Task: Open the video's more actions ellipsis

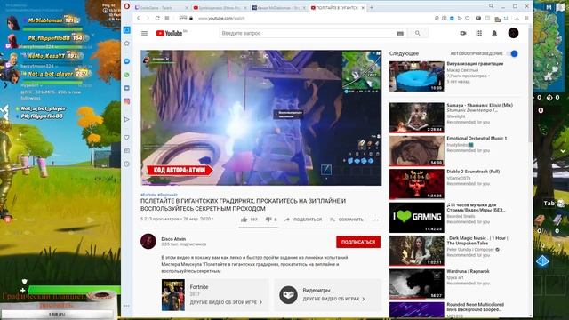Action: (x=375, y=220)
